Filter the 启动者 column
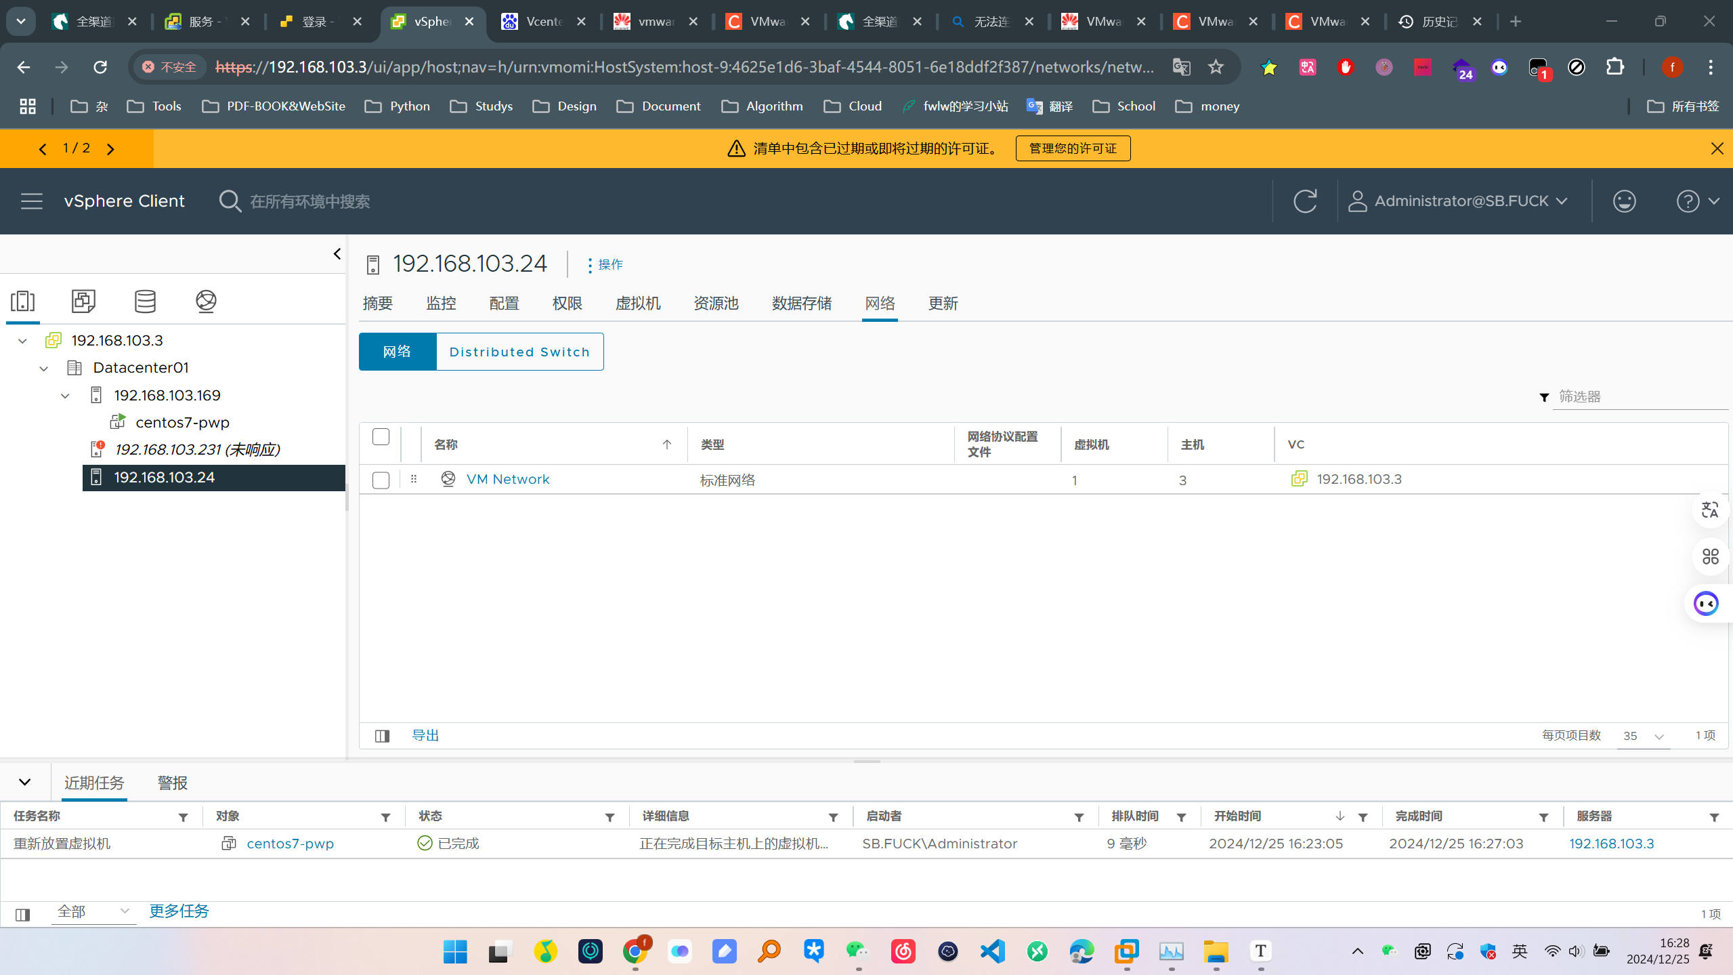Image resolution: width=1733 pixels, height=975 pixels. tap(1079, 818)
